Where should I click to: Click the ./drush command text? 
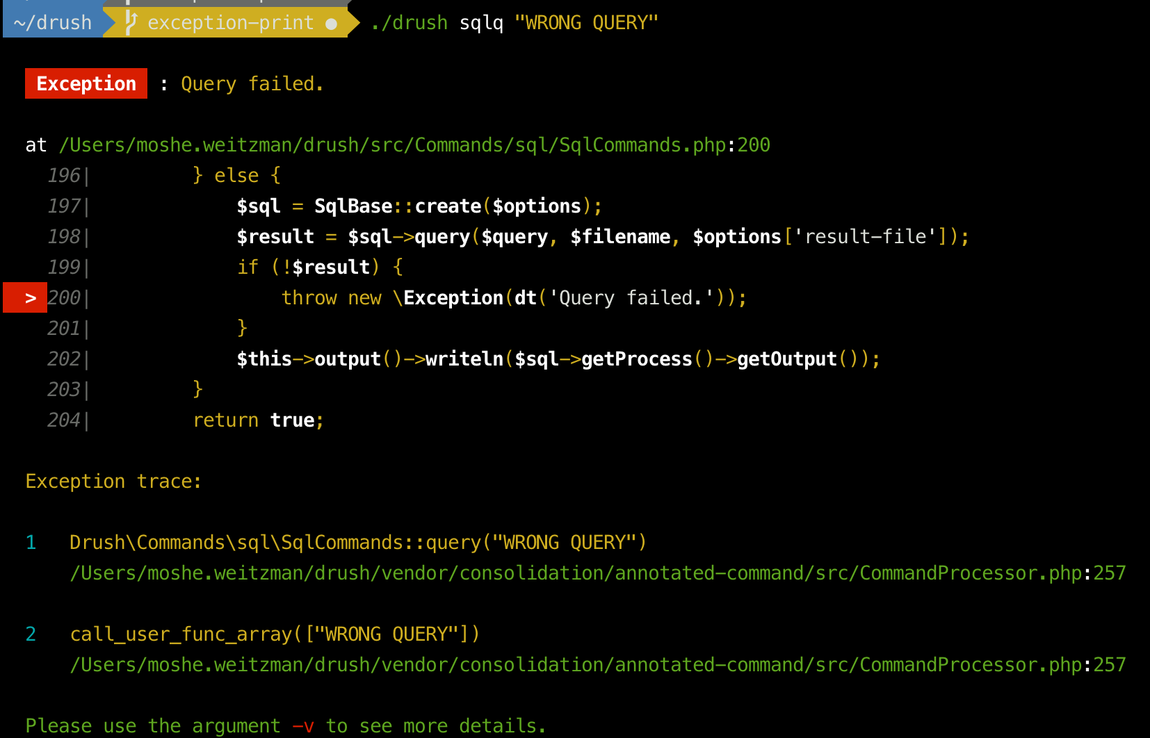click(x=409, y=22)
